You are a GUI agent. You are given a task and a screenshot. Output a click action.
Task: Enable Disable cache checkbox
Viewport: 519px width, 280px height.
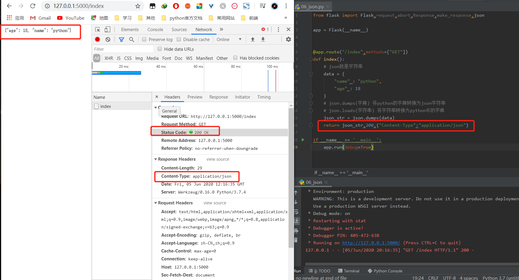click(x=179, y=39)
